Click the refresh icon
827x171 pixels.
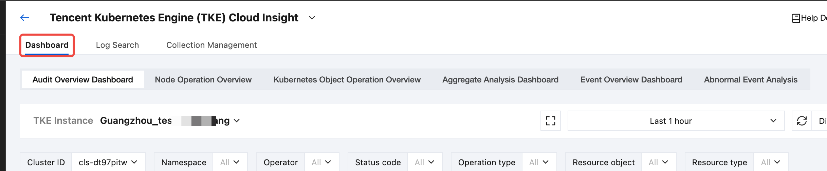click(x=802, y=121)
